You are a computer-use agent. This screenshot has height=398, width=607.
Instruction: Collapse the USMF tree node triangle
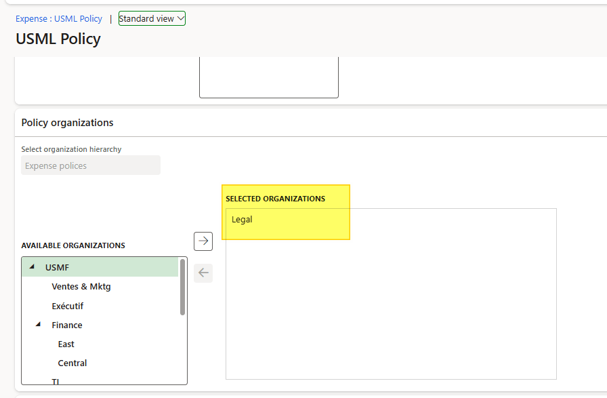32,267
